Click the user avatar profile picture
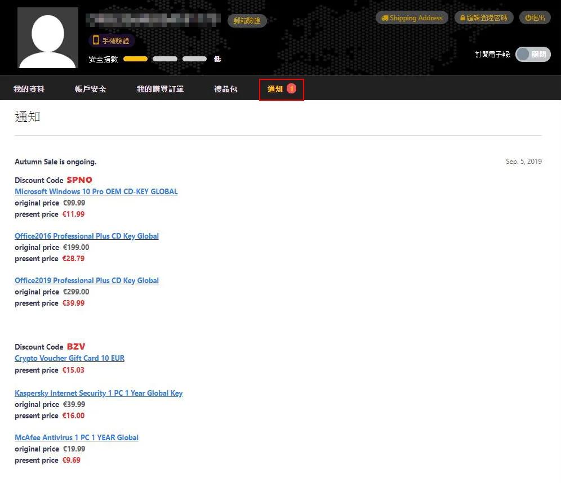The height and width of the screenshot is (483, 561). click(x=47, y=38)
